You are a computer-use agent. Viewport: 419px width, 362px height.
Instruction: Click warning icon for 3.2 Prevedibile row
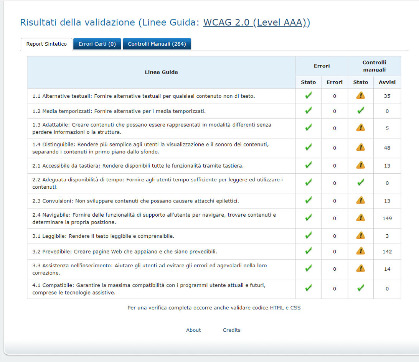click(360, 251)
